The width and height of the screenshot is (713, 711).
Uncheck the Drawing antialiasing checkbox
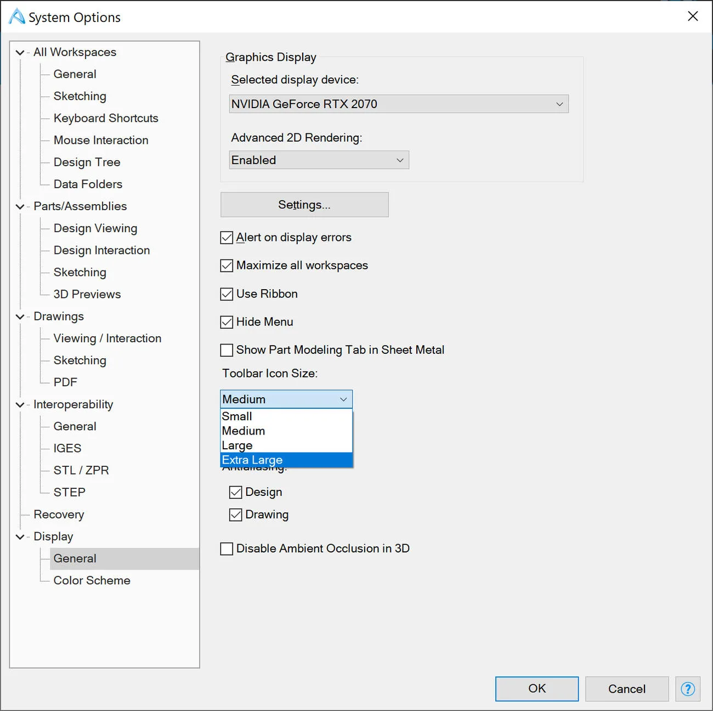(x=236, y=515)
